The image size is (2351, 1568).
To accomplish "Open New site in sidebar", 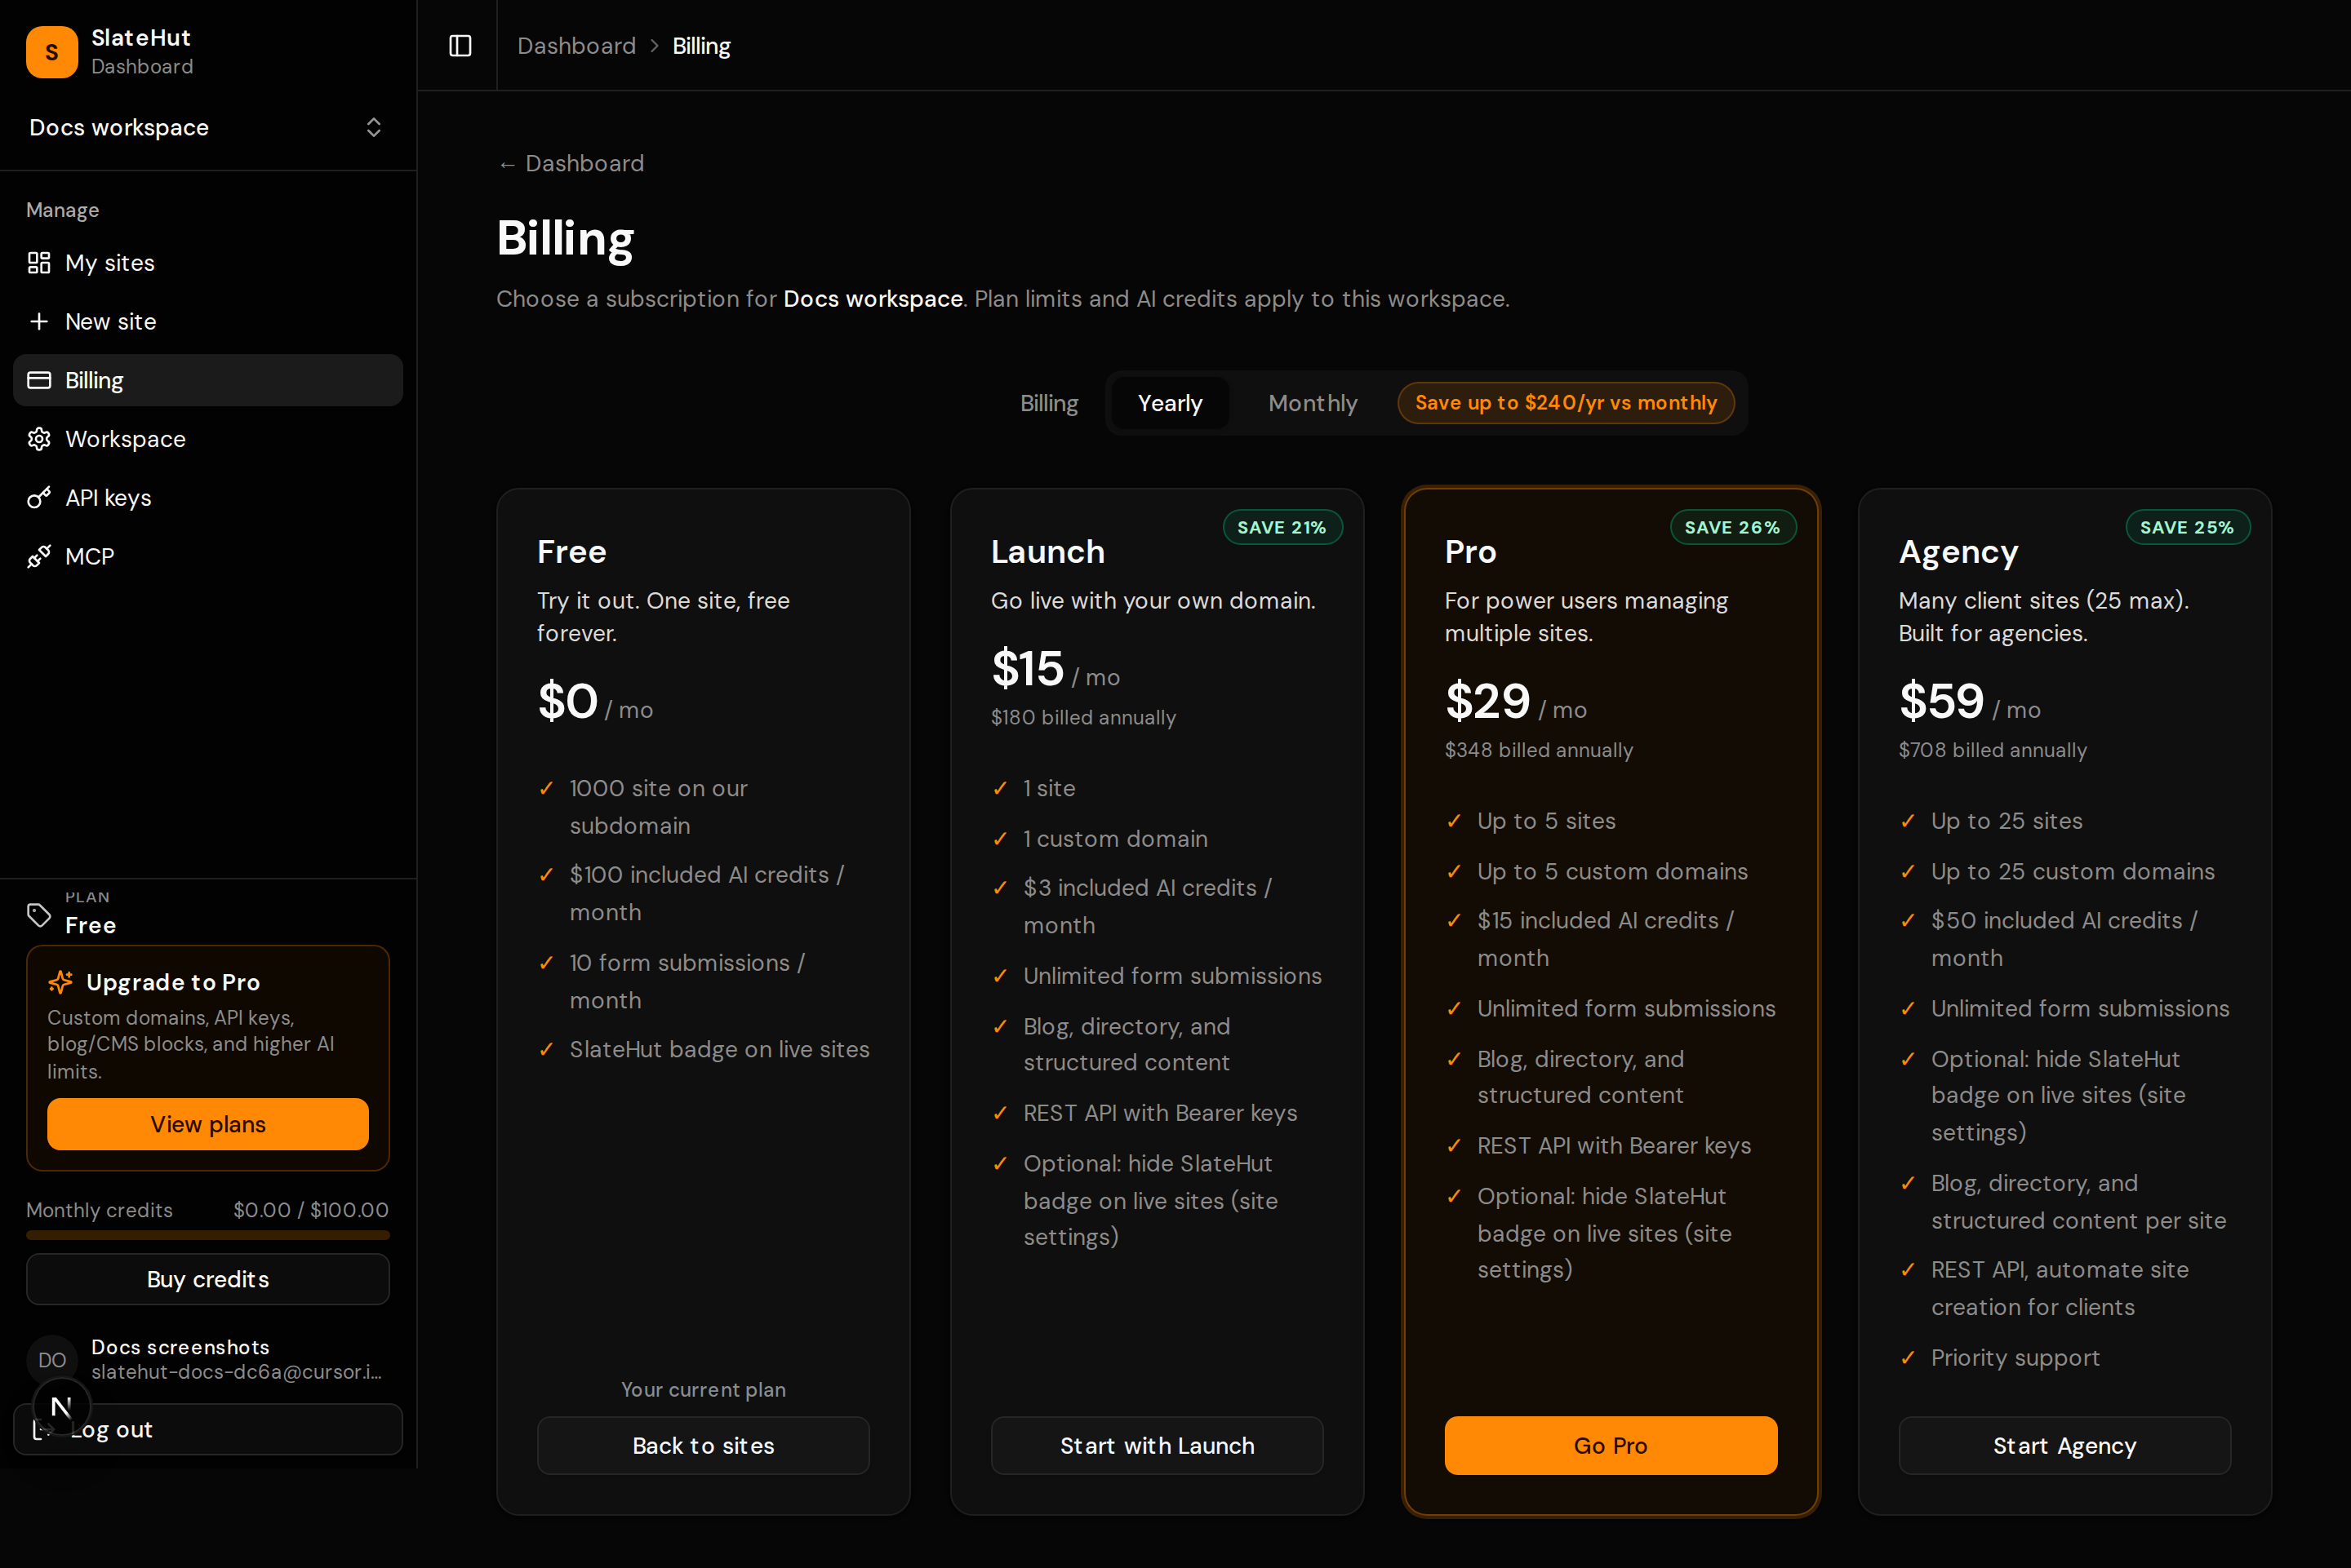I will [x=208, y=321].
